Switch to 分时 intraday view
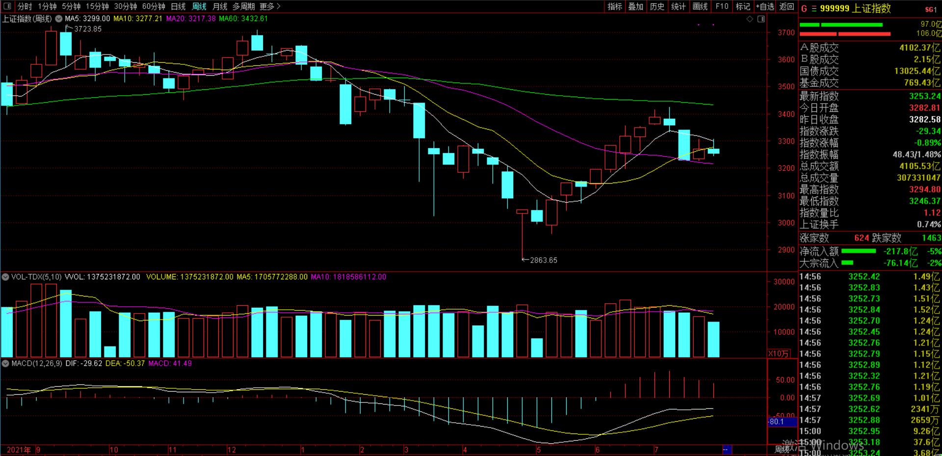The width and height of the screenshot is (942, 456). [25, 6]
